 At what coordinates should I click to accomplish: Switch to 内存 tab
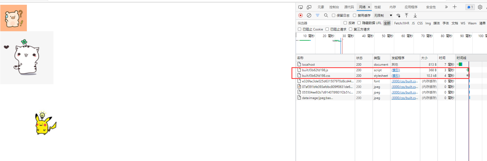pos(393,7)
